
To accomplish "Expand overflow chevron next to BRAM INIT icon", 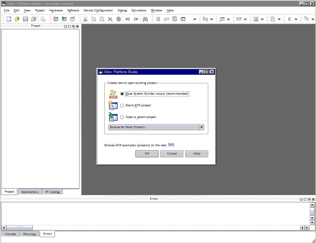I will pyautogui.click(x=245, y=19).
